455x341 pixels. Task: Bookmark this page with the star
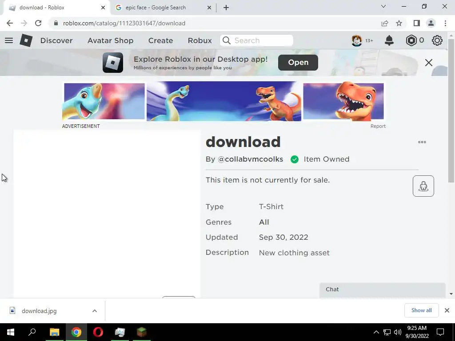[x=399, y=23]
